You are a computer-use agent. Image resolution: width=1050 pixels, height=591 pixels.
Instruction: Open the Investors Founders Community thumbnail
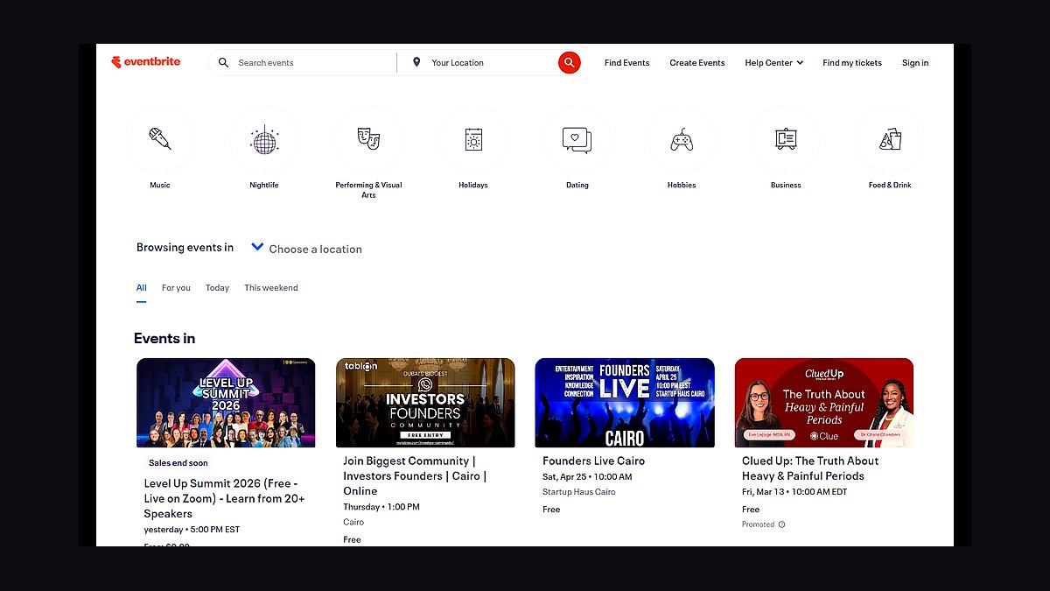[x=425, y=403]
